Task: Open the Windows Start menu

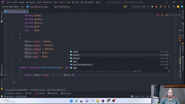Action: click(x=71, y=101)
